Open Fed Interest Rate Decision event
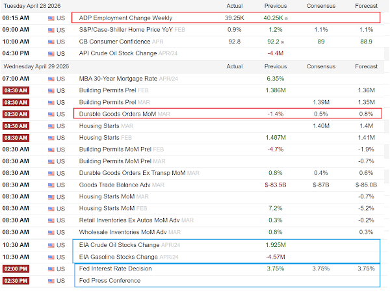Viewport: 390px width, 301px height. (116, 268)
